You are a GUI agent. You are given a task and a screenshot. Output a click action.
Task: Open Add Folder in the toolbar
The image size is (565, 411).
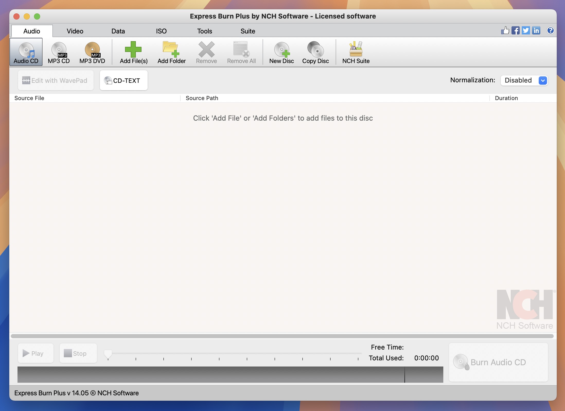click(172, 52)
